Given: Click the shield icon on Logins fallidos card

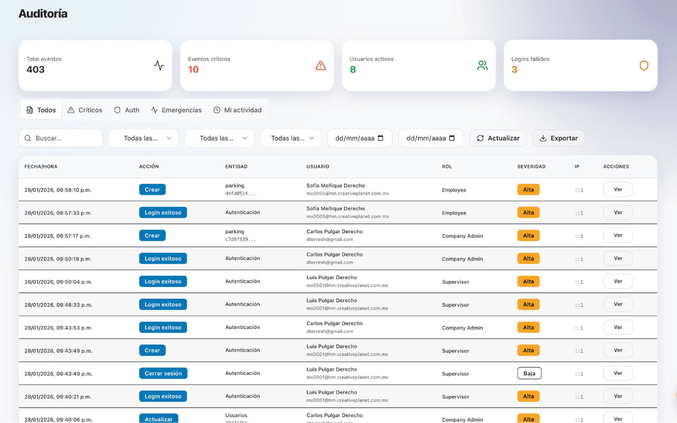Looking at the screenshot, I should click(x=644, y=65).
